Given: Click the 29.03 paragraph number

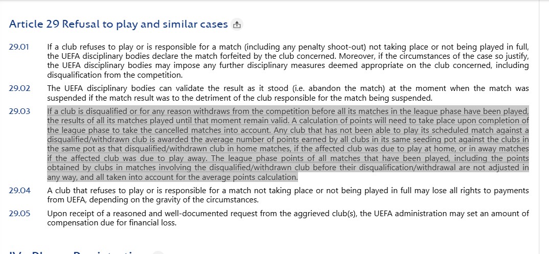Looking at the screenshot, I should coord(19,111).
